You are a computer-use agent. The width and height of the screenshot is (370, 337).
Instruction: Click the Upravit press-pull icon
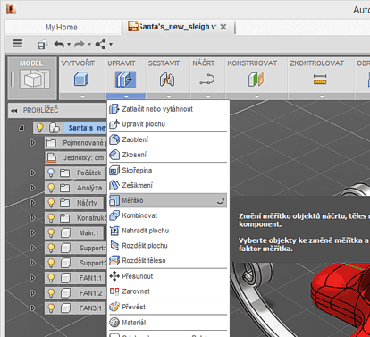[x=125, y=80]
